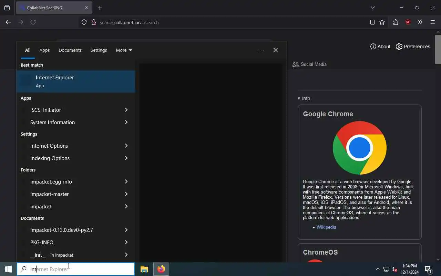List all tabs dropdown arrow
The width and height of the screenshot is (441, 276).
(373, 8)
